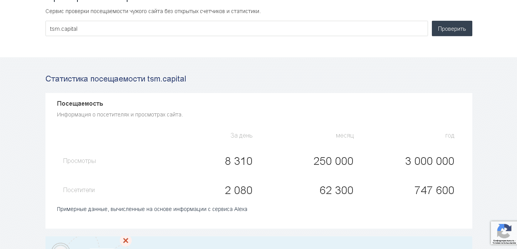Click the circular graphic in the blue banner
The width and height of the screenshot is (517, 249).
[x=60, y=246]
